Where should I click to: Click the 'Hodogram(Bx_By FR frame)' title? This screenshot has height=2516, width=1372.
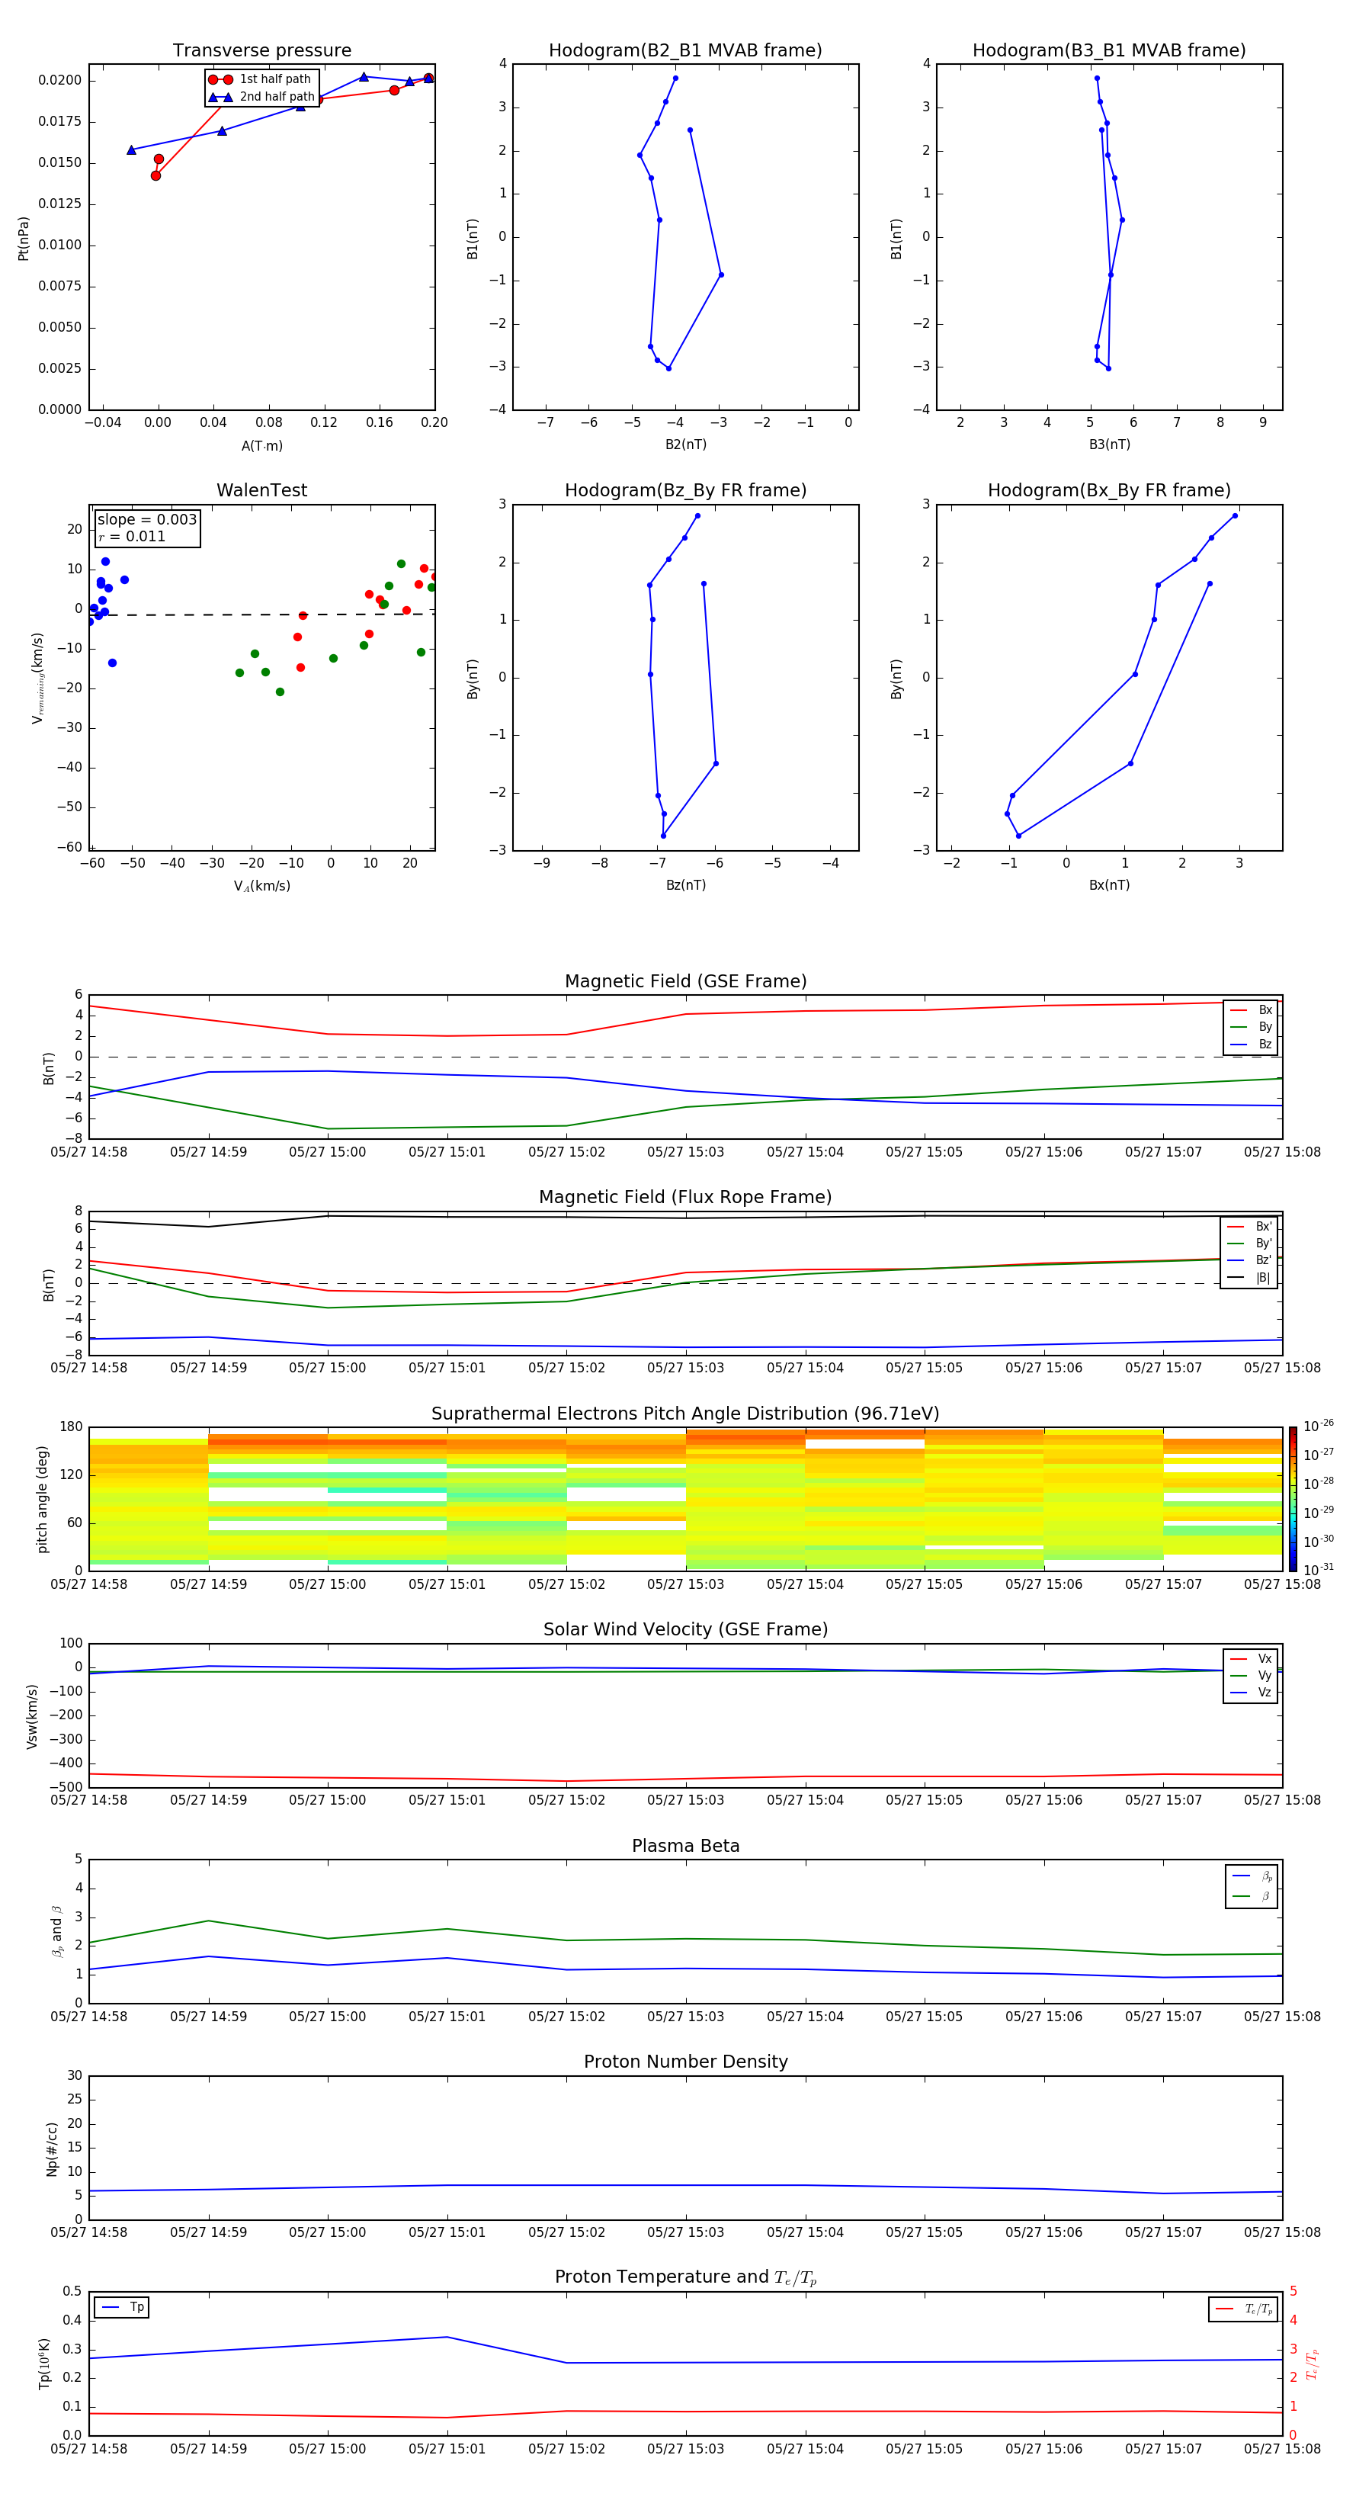point(1109,490)
